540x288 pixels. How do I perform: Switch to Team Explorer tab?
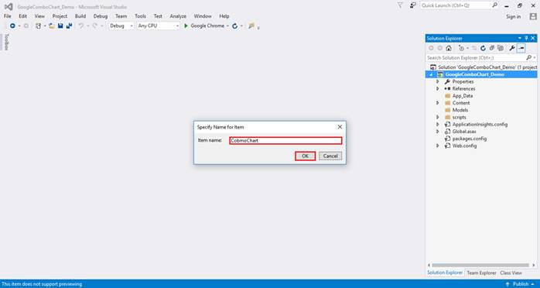[481, 273]
